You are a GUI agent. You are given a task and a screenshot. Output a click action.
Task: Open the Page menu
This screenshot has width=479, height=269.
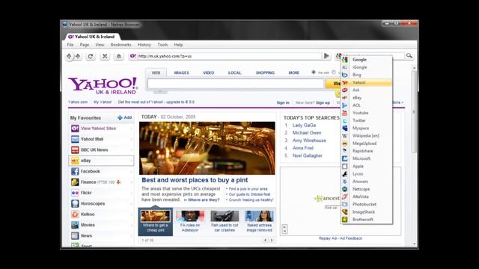(x=85, y=45)
